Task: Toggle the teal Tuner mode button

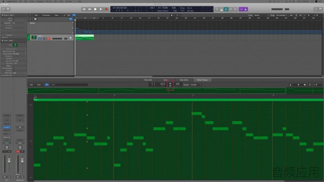Action: 226,9
